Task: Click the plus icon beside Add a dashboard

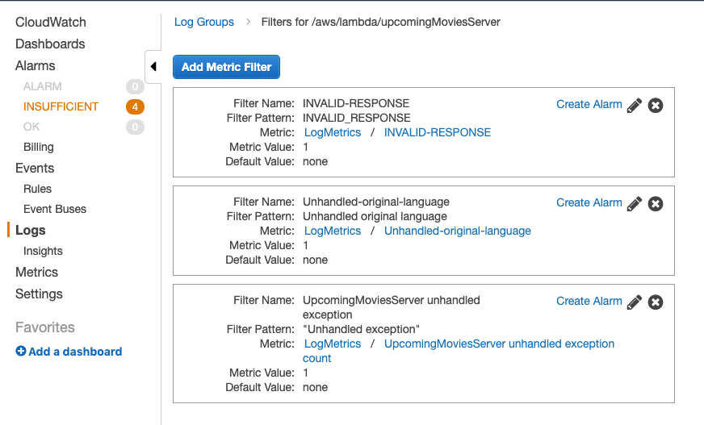Action: pyautogui.click(x=21, y=351)
